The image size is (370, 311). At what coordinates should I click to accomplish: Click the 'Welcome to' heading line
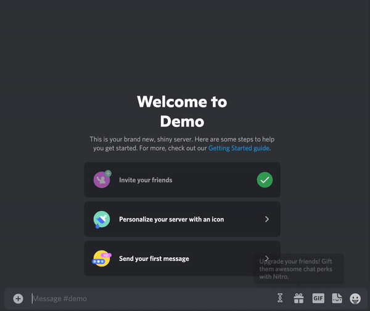[182, 102]
